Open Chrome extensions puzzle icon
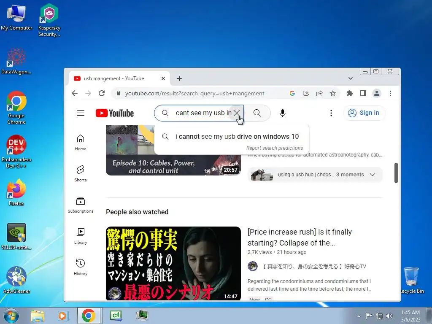 350,93
